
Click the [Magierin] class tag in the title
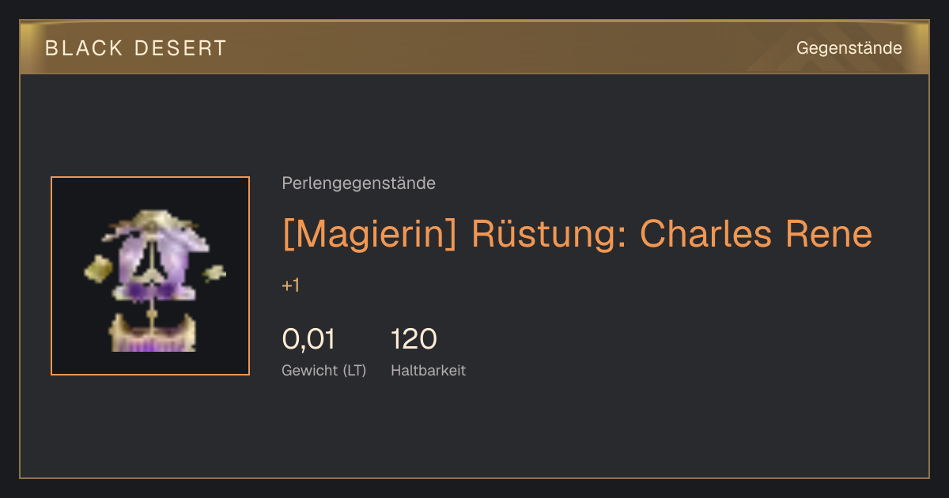tap(369, 234)
